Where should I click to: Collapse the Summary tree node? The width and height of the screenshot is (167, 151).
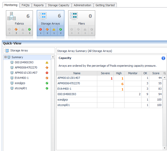5,57
